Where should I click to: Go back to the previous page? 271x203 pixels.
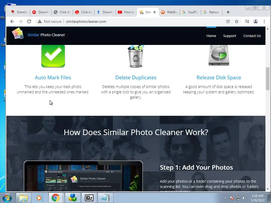(x=12, y=21)
